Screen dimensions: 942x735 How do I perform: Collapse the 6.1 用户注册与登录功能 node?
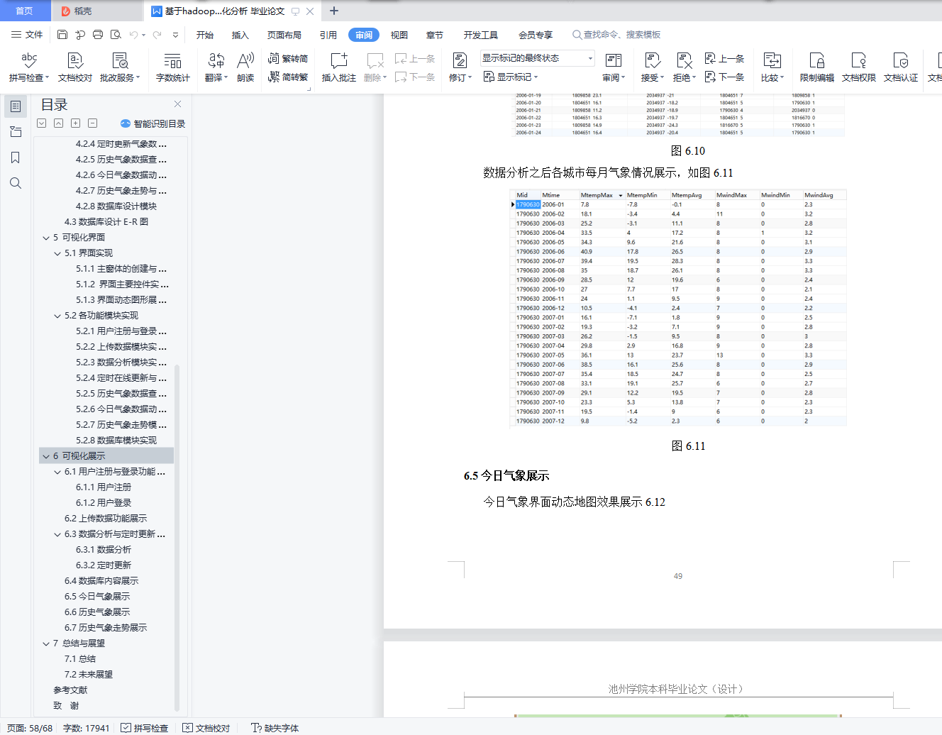point(57,472)
